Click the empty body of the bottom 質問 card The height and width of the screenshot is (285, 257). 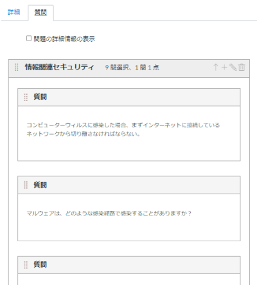[x=129, y=279]
